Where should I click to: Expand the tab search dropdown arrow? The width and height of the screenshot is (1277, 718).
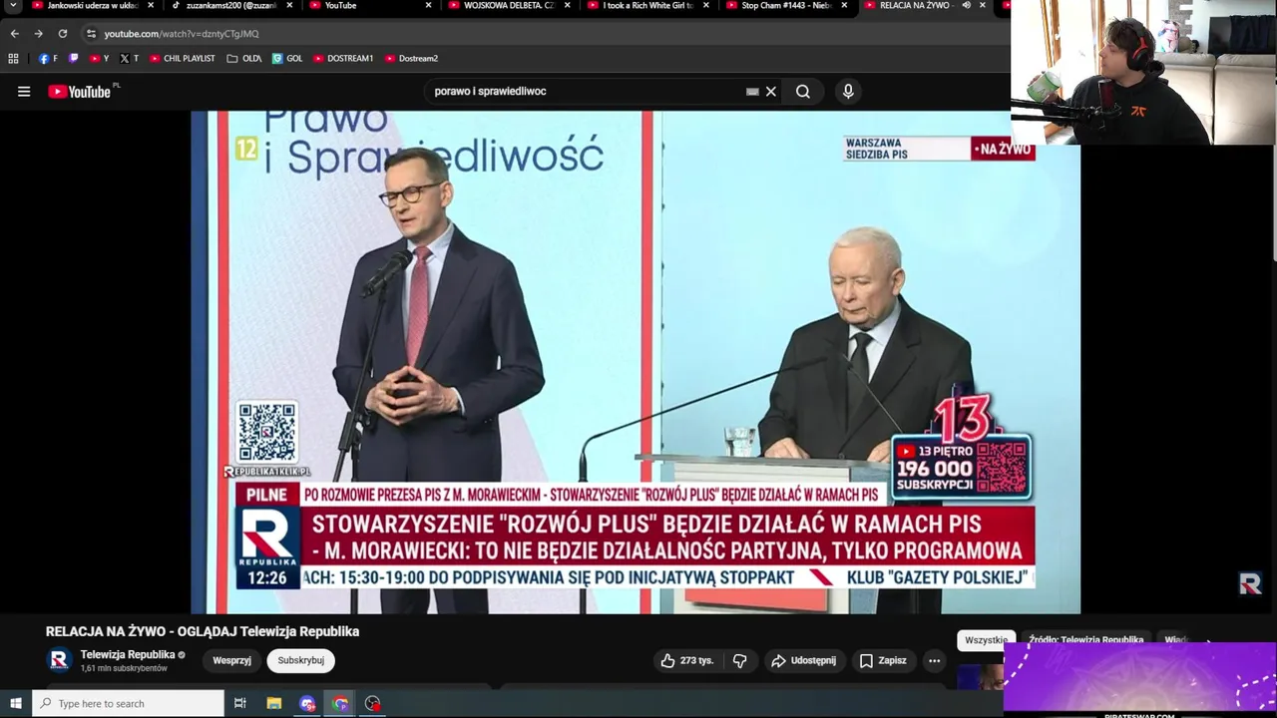(x=13, y=6)
